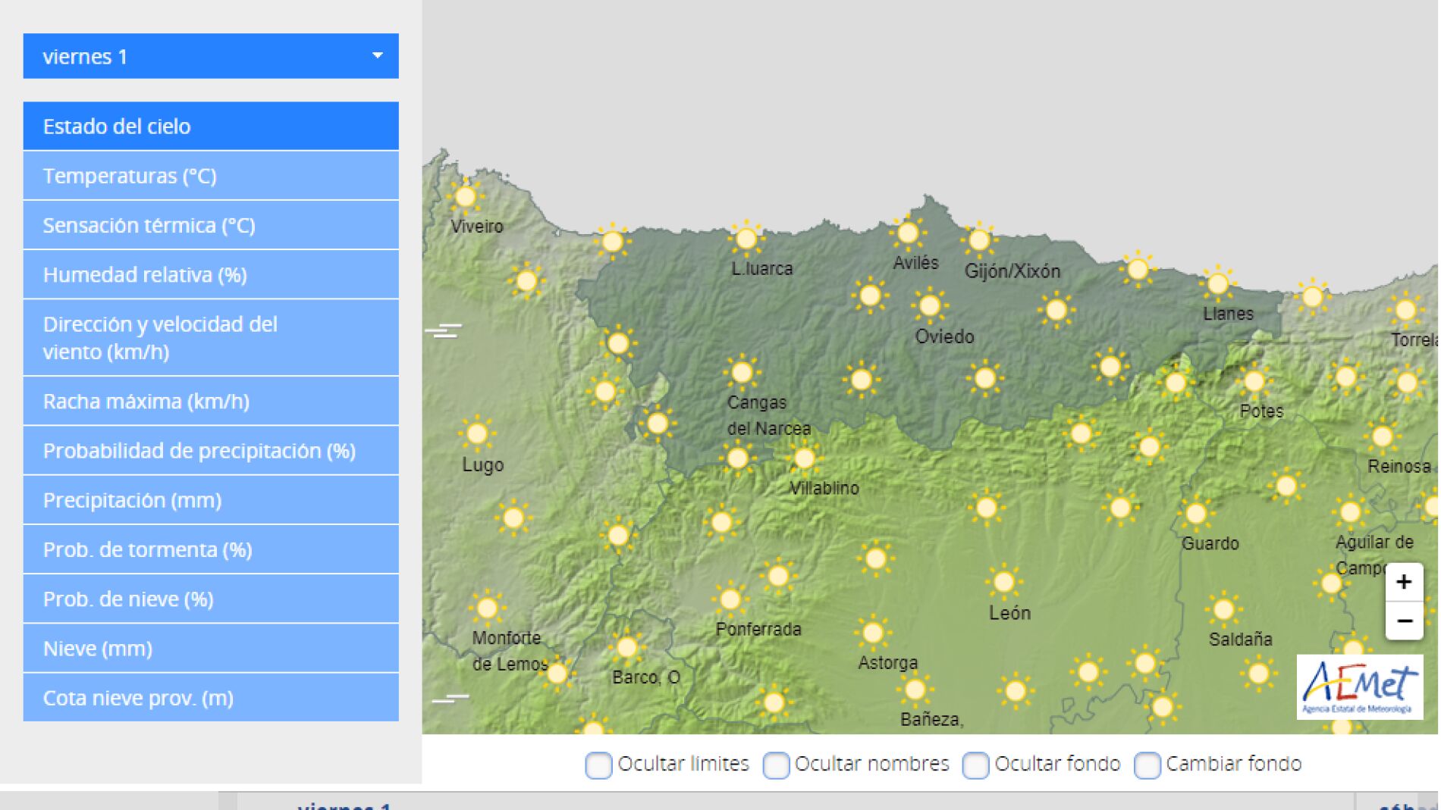The image size is (1441, 810).
Task: Tick the Cambiar fondo checkbox
Action: tap(1147, 765)
